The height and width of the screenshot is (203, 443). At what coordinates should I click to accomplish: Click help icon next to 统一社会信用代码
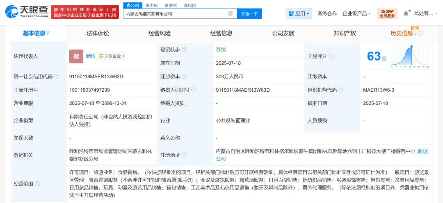click(57, 77)
